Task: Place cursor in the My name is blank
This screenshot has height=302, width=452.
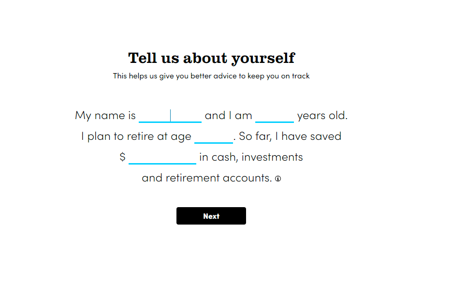Action: point(170,115)
